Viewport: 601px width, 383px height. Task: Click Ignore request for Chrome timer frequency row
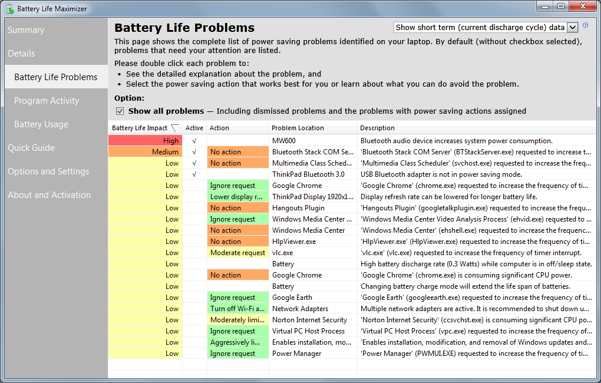pyautogui.click(x=238, y=186)
